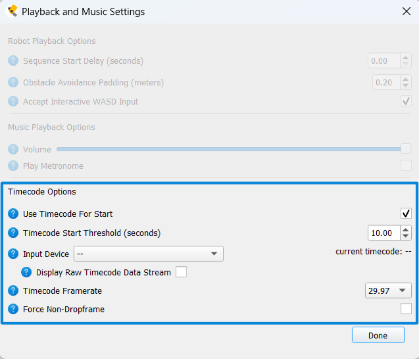Enable Display Raw Timecode Data Stream checkbox
Image resolution: width=419 pixels, height=359 pixels.
click(181, 272)
